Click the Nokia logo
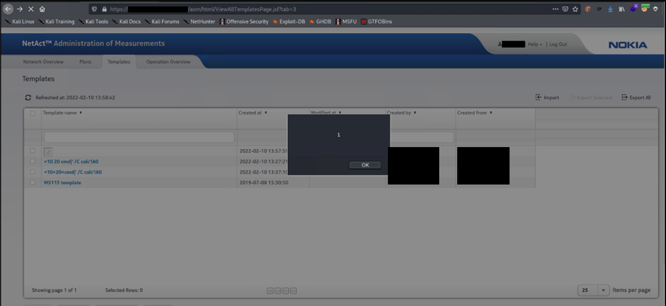 (628, 45)
